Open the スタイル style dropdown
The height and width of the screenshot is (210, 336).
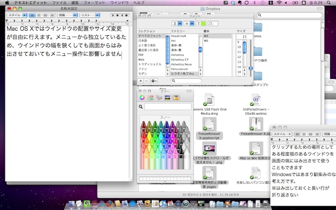pyautogui.click(x=17, y=15)
